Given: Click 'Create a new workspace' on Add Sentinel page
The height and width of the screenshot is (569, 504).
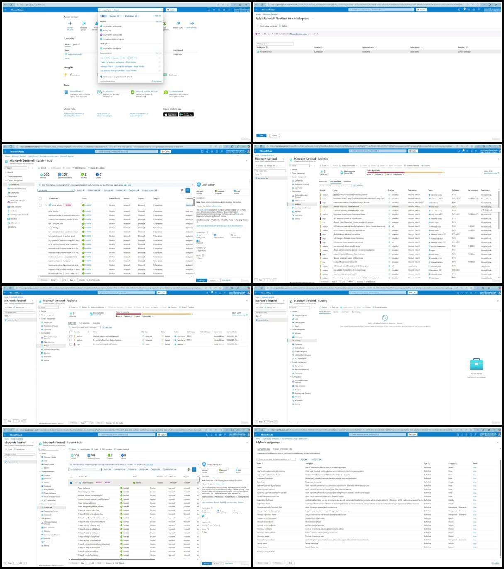Looking at the screenshot, I should (x=268, y=26).
